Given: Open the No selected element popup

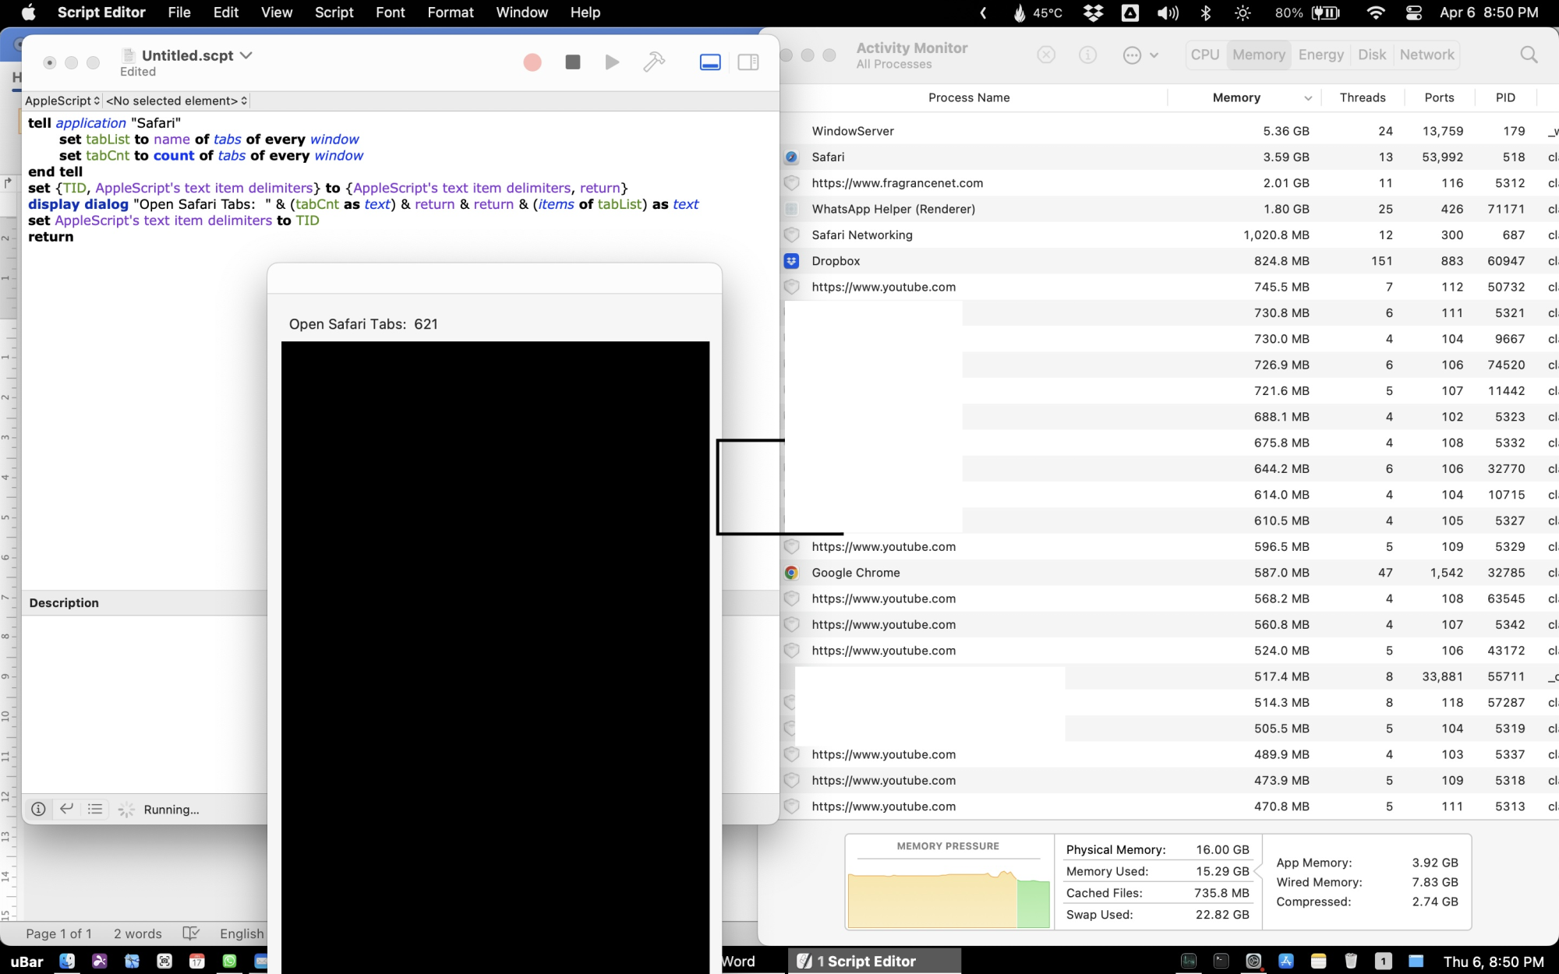Looking at the screenshot, I should (176, 101).
